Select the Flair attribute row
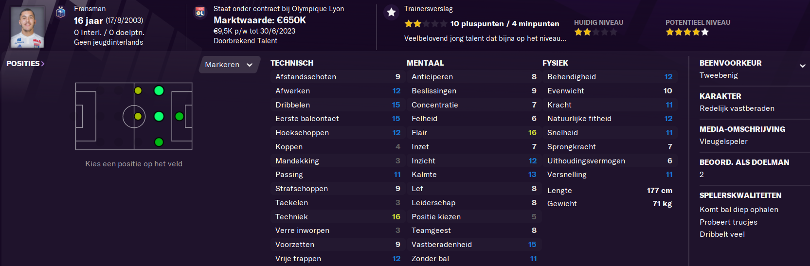The height and width of the screenshot is (266, 810). 474,133
